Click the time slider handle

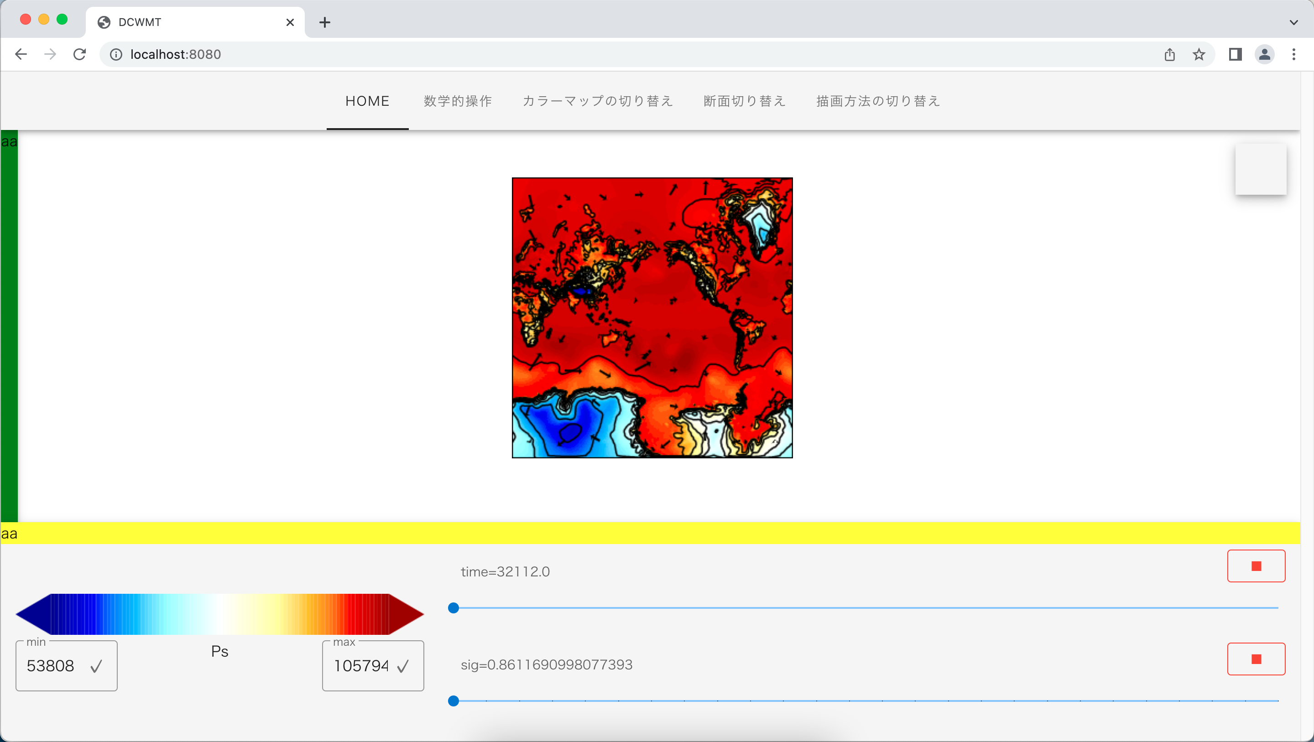(454, 608)
